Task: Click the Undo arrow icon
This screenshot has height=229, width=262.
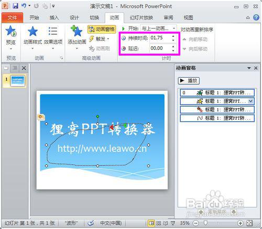Action: 24,6
